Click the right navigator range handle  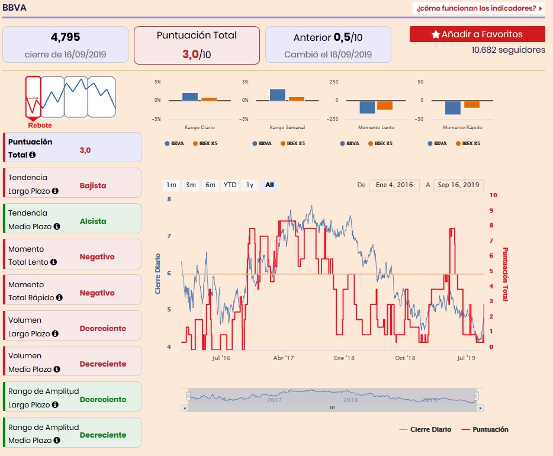pos(476,396)
